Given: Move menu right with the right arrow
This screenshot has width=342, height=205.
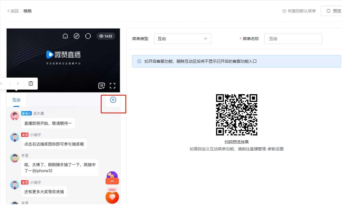Looking at the screenshot, I should pos(18,83).
